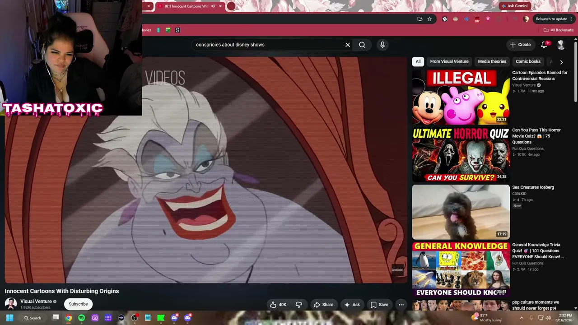Like the video with thumbs up
This screenshot has width=578, height=325.
278,305
